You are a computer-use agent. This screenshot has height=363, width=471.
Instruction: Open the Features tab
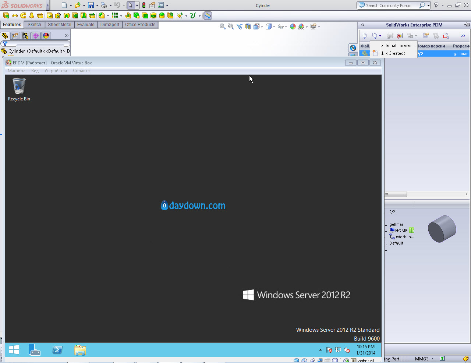click(12, 25)
